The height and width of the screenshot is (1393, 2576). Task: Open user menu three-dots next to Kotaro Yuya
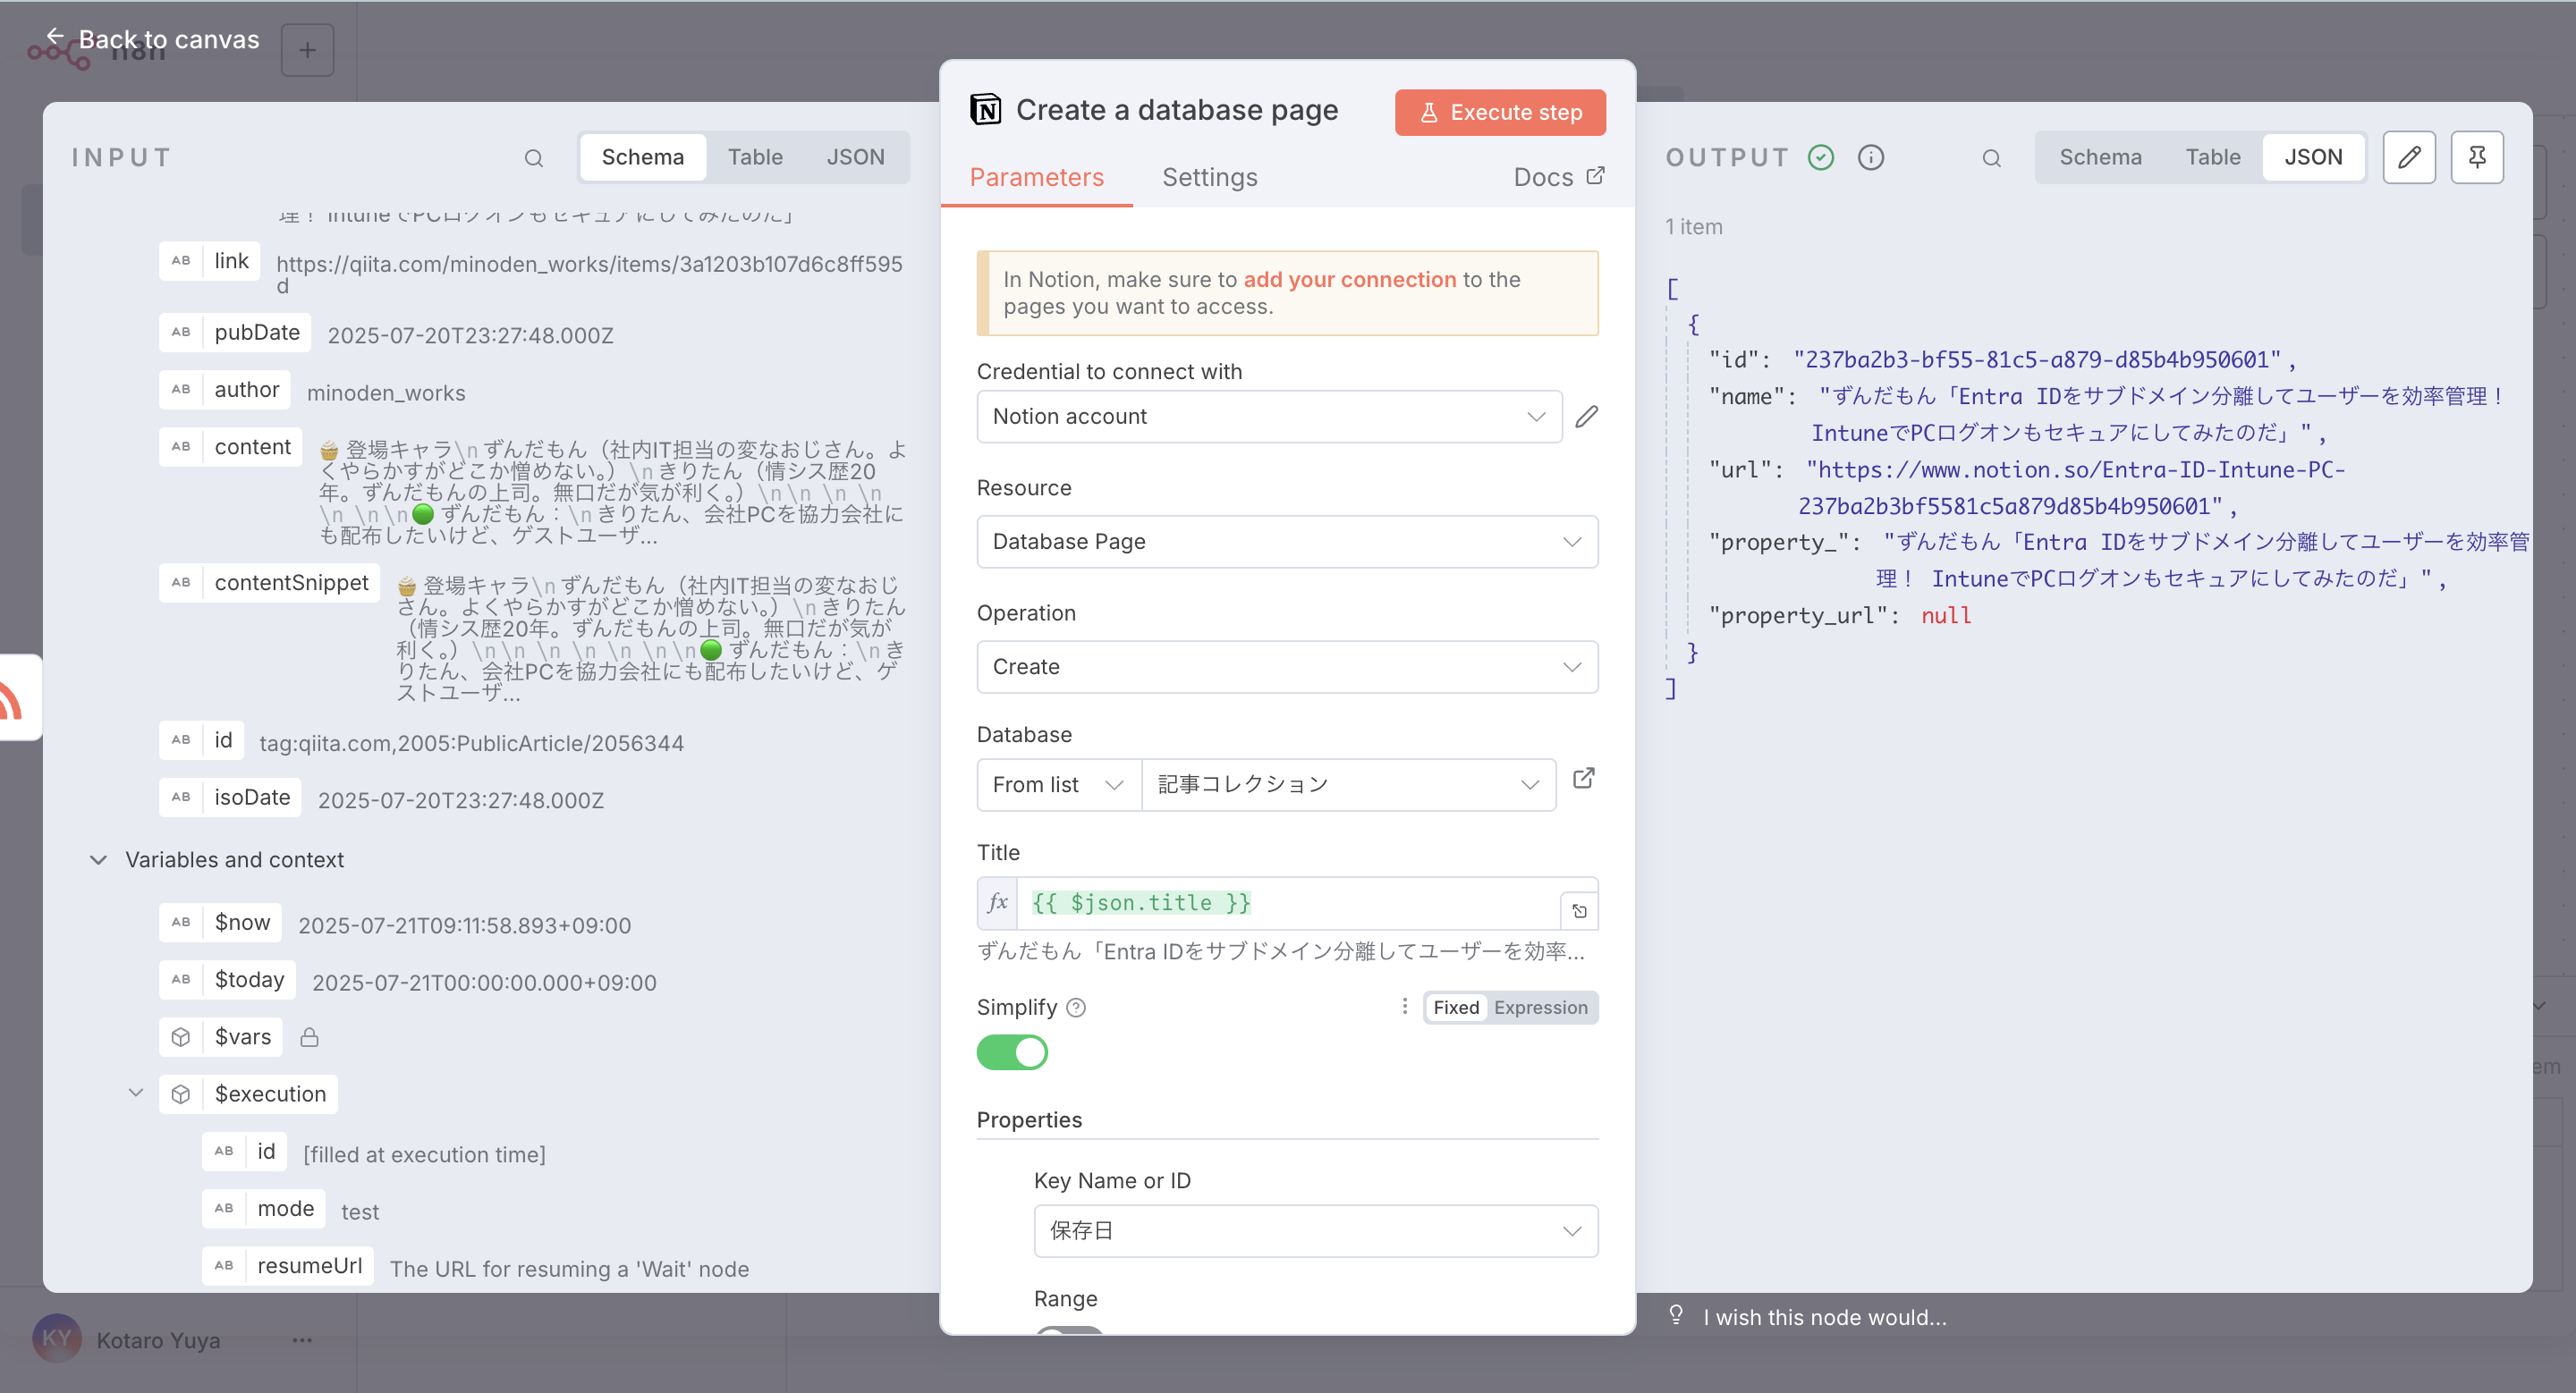302,1340
